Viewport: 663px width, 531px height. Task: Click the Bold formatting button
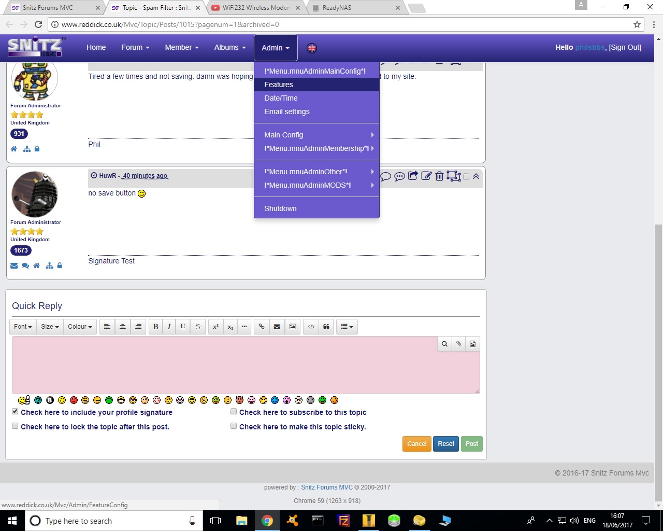click(x=155, y=327)
